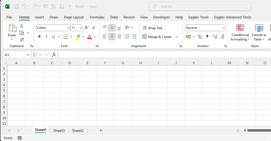Viewport: 271px width, 141px height.
Task: Select column D header
Action: tap(70, 63)
